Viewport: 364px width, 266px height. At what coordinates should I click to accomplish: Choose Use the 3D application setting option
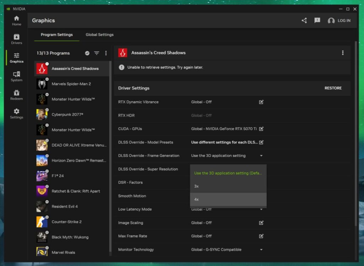click(228, 173)
